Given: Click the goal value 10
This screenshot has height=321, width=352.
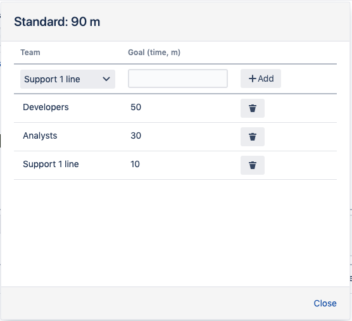Looking at the screenshot, I should coord(135,164).
